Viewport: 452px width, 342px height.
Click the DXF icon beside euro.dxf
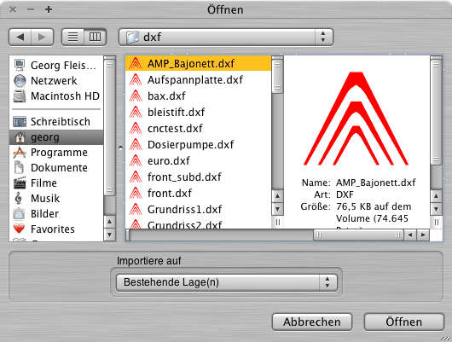point(136,160)
